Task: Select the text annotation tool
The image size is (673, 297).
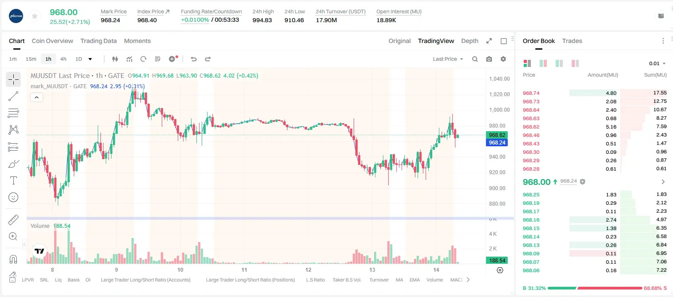Action: pyautogui.click(x=13, y=180)
